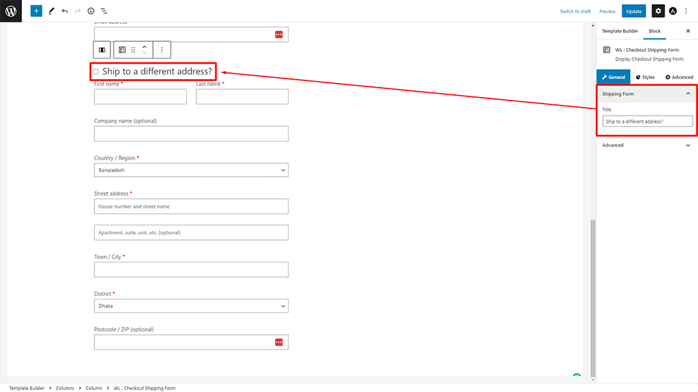The height and width of the screenshot is (392, 698).
Task: Select the pencil Tools icon
Action: coord(51,11)
